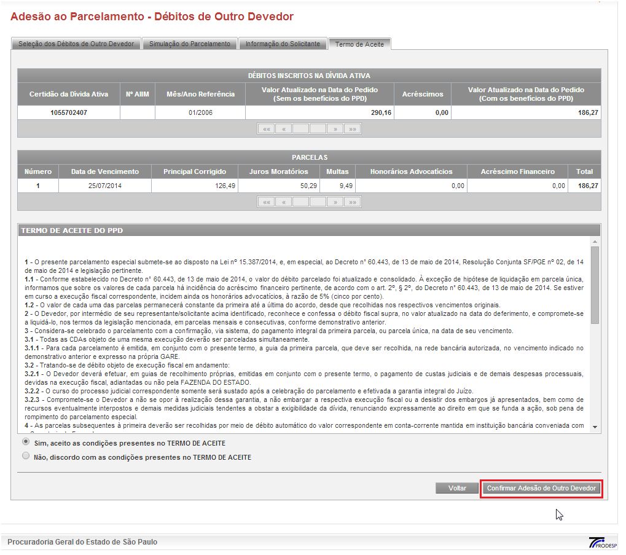Go to first page of Parcelas table
Image resolution: width=626 pixels, height=555 pixels.
point(266,202)
